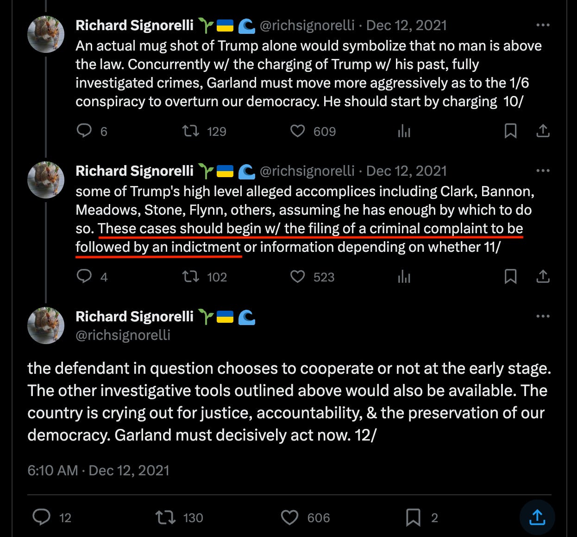
Task: Open more options for the 10/ tweet
Action: click(x=543, y=25)
